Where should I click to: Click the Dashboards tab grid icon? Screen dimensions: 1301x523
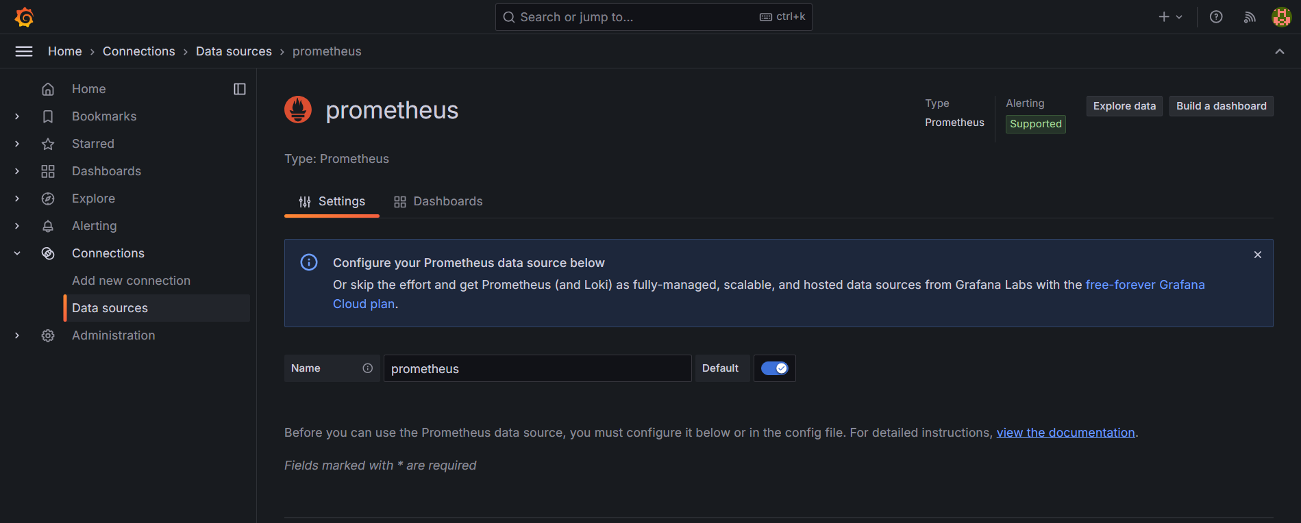point(400,202)
